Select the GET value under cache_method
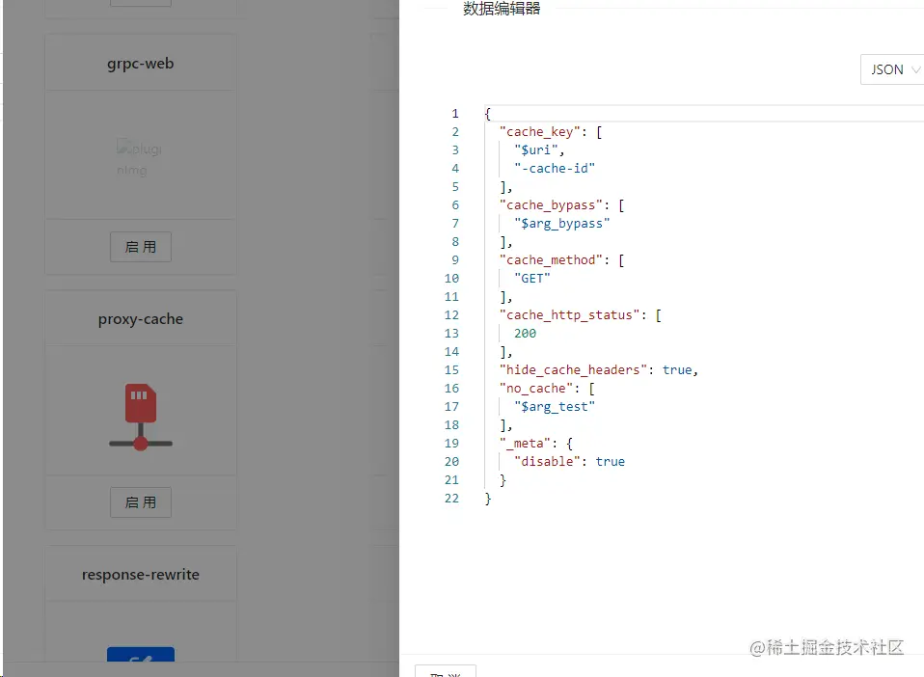 pos(531,278)
